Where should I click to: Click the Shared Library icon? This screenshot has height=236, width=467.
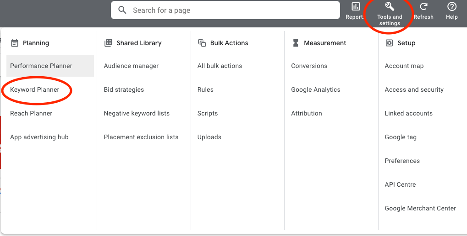[x=108, y=43]
